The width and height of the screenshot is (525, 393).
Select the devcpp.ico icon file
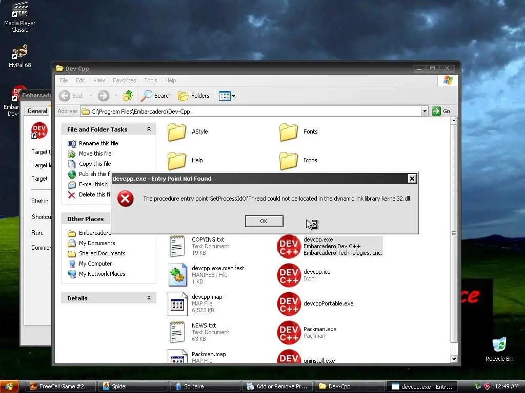[289, 275]
